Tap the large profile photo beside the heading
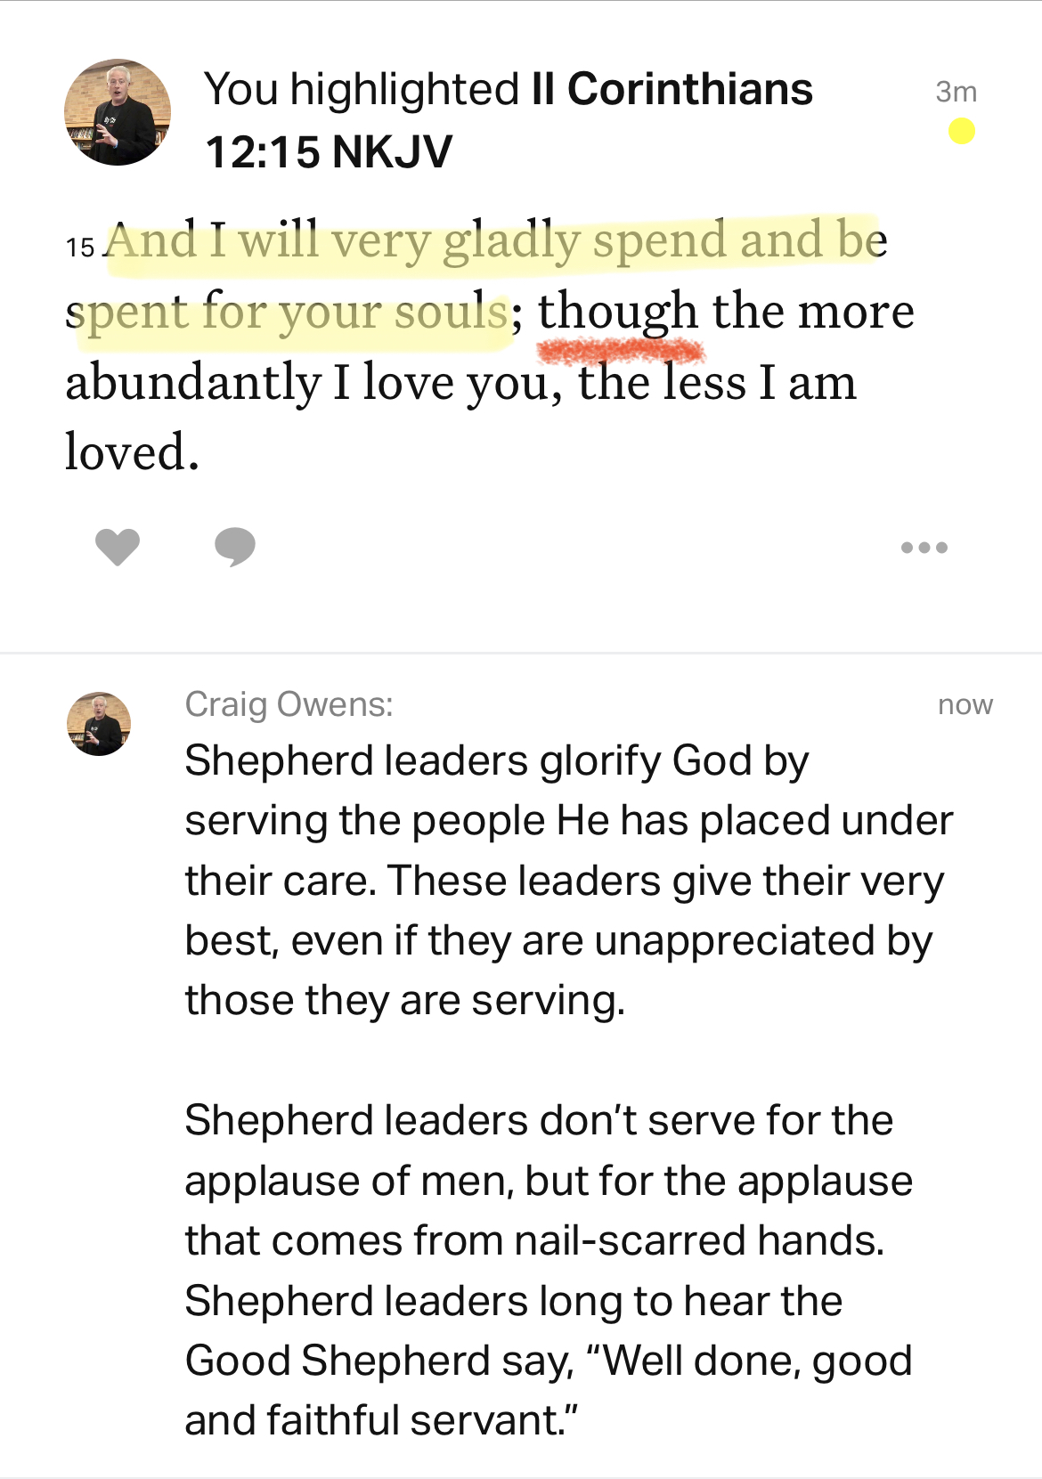Viewport: 1042px width, 1479px height. click(118, 112)
